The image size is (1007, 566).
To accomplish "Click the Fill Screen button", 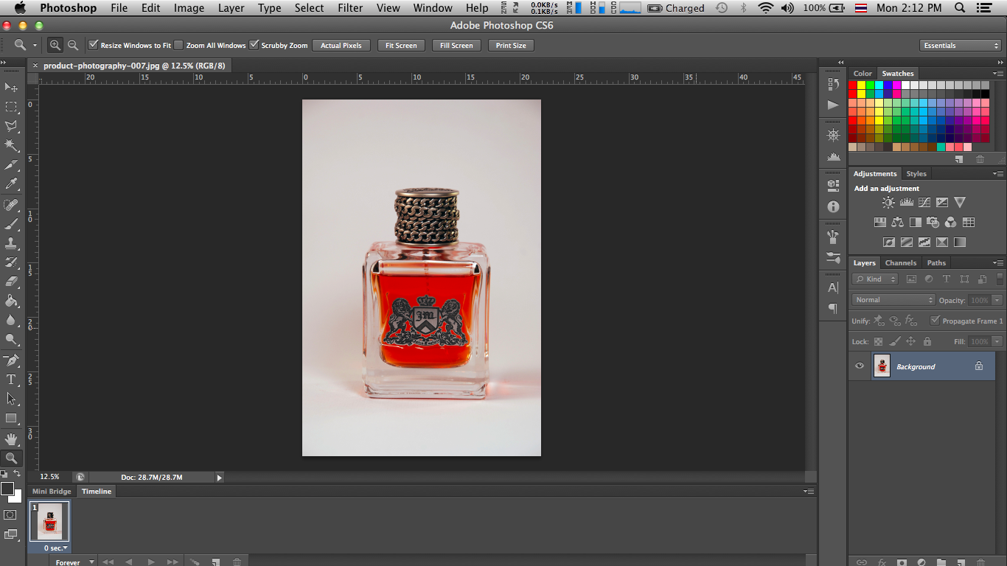I will pos(456,46).
